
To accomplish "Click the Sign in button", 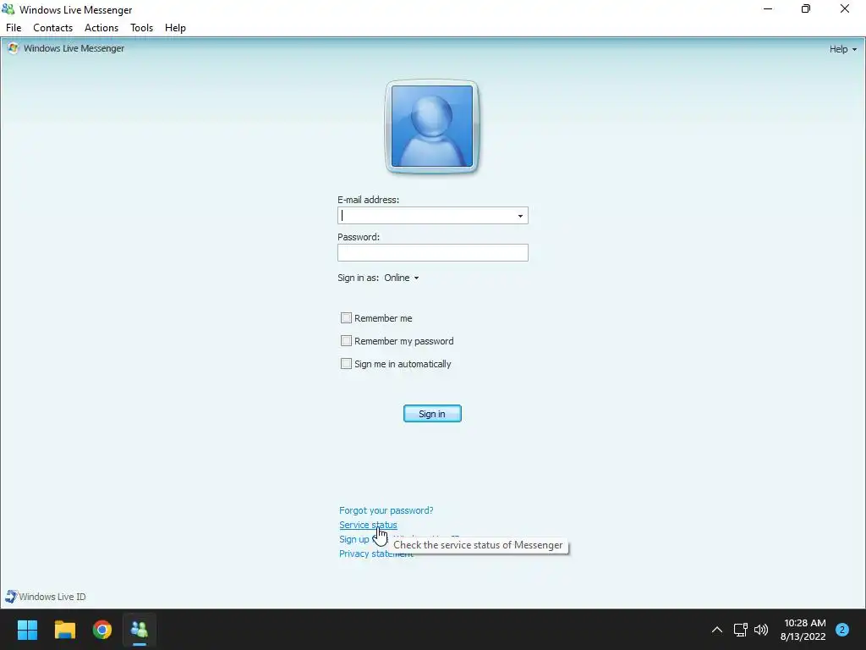I will point(432,413).
